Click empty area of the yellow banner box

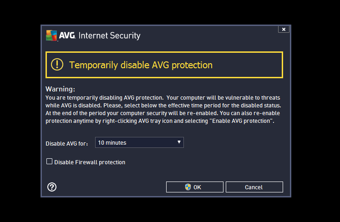pyautogui.click(x=247, y=65)
